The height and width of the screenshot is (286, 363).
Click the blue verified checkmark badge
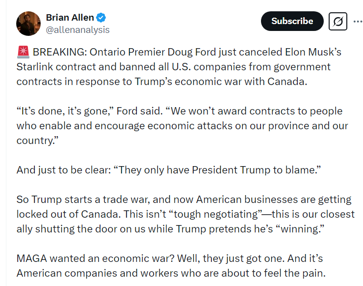click(x=101, y=18)
